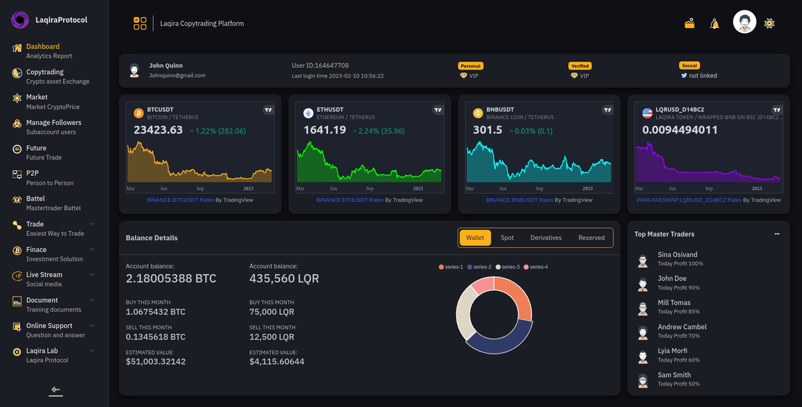Viewport: 802px width, 407px height.
Task: Expand the Online Support menu arrow
Action: (x=92, y=325)
